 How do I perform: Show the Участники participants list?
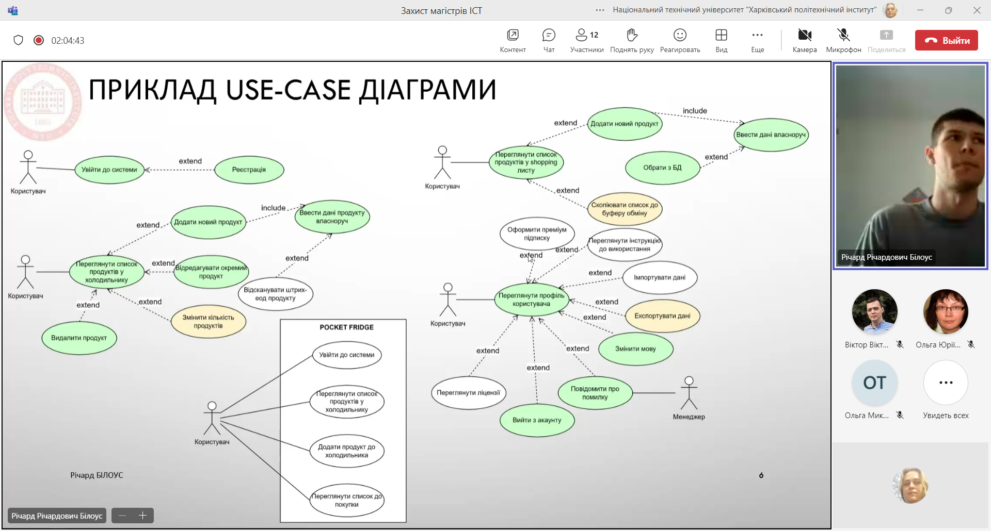tap(587, 40)
